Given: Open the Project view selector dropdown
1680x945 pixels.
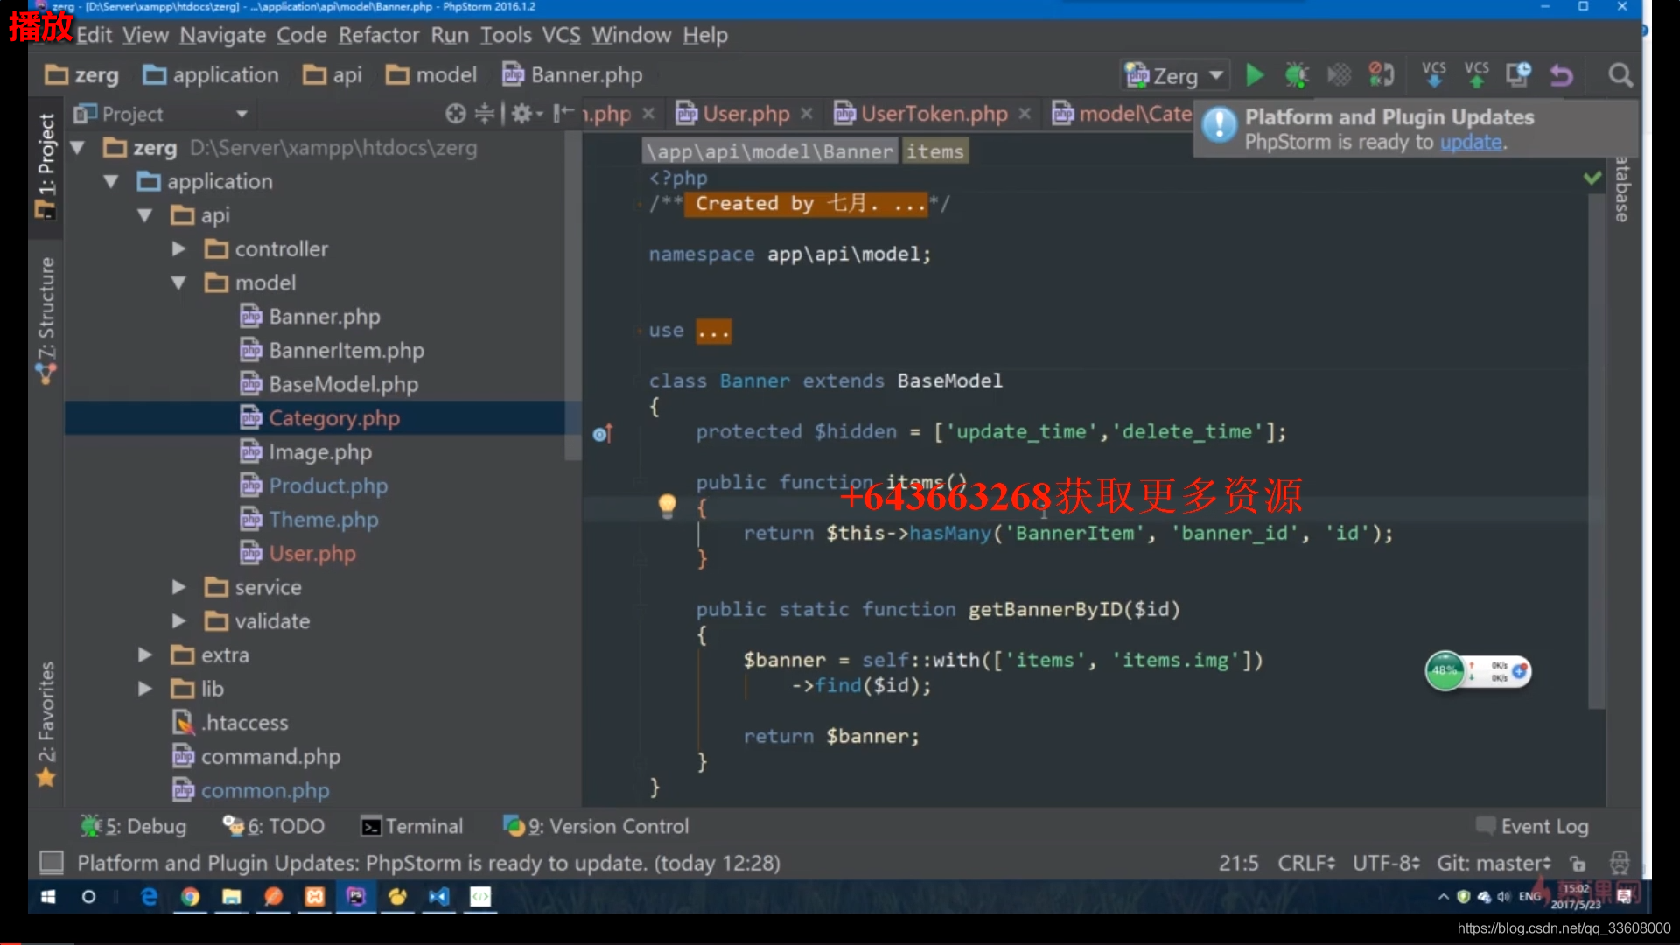Looking at the screenshot, I should (x=241, y=114).
